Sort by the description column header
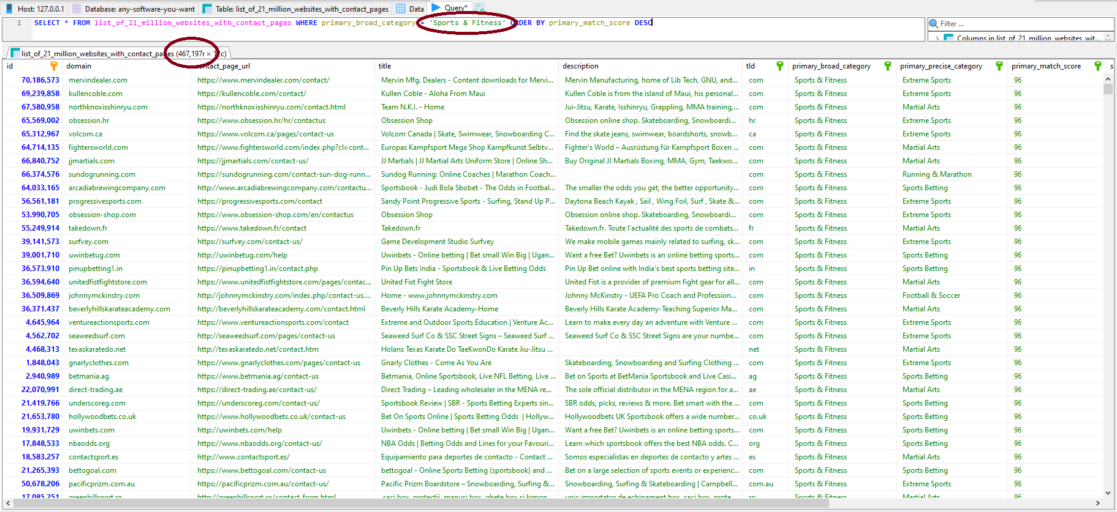The height and width of the screenshot is (512, 1117). (650, 66)
